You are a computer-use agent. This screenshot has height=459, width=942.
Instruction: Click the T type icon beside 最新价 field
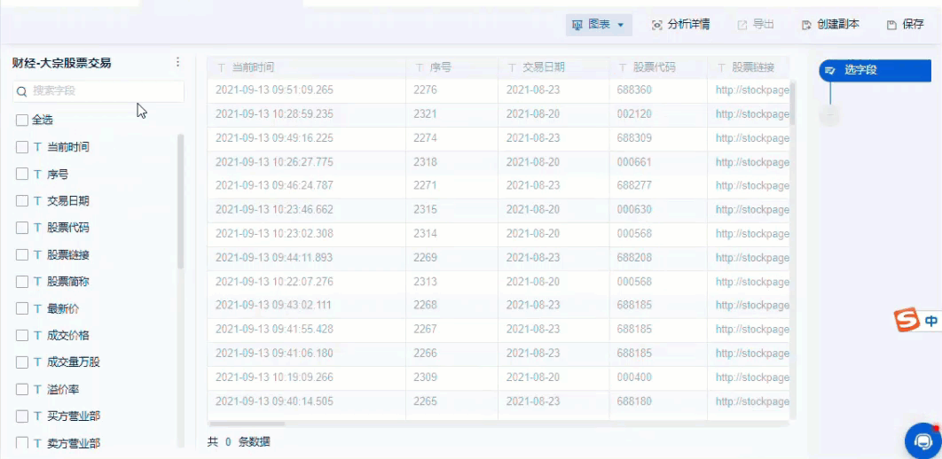click(37, 308)
